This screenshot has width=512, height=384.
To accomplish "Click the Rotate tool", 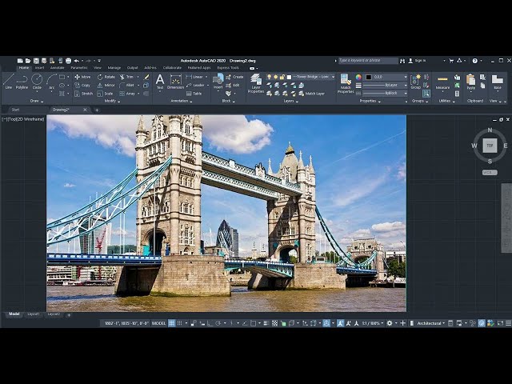I will [106, 77].
